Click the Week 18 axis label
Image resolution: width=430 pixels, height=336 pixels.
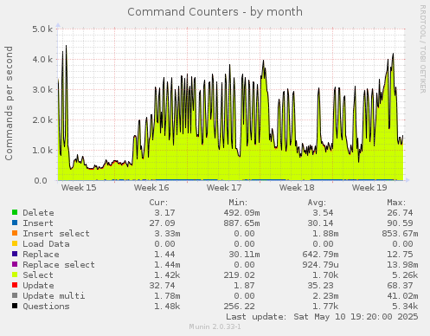[x=297, y=188]
